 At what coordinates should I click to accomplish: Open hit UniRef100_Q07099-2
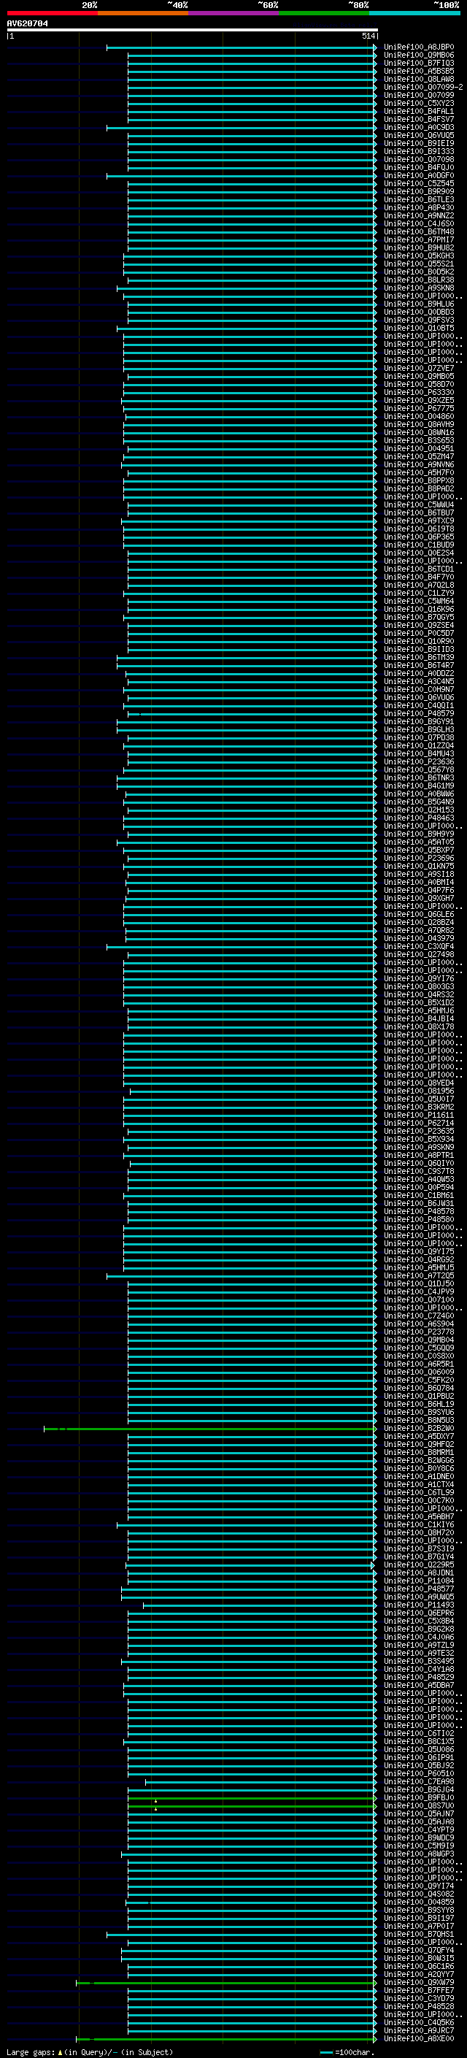[423, 87]
